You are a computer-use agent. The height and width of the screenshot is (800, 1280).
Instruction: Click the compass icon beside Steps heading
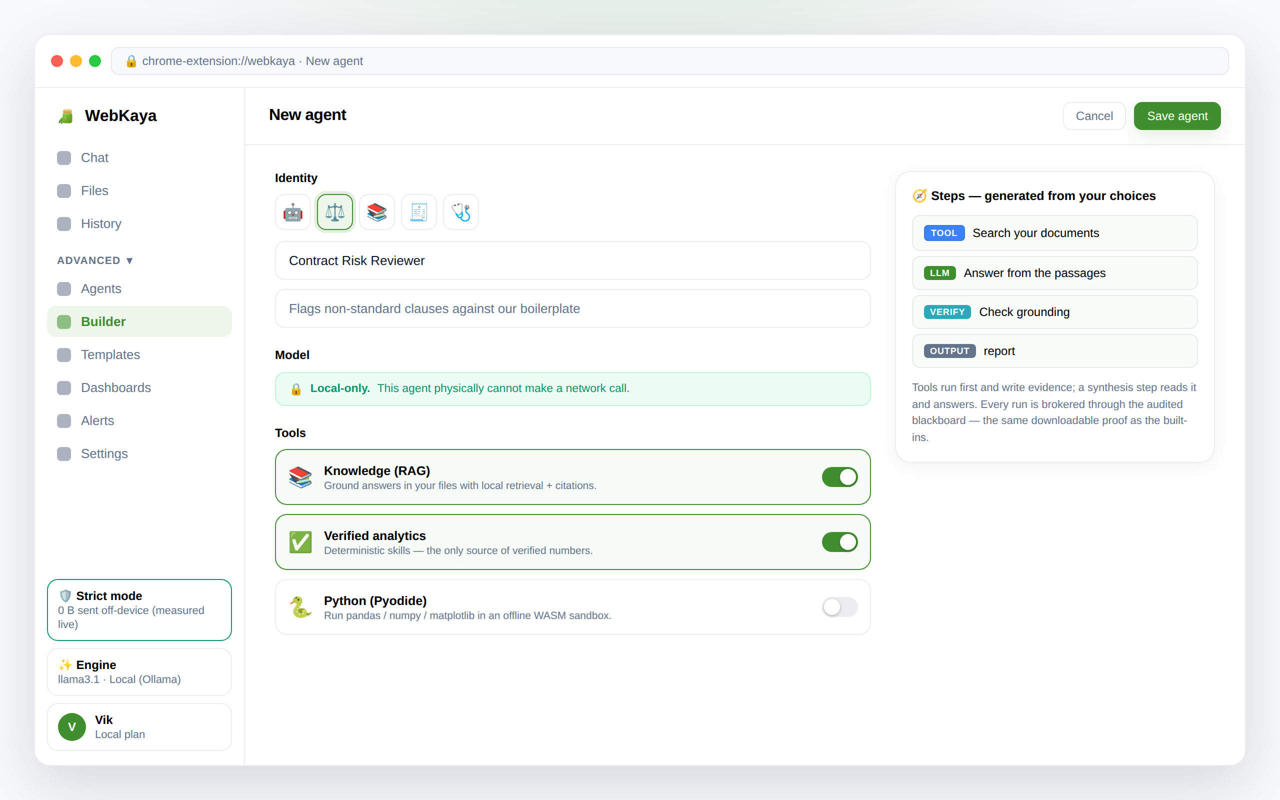point(920,196)
